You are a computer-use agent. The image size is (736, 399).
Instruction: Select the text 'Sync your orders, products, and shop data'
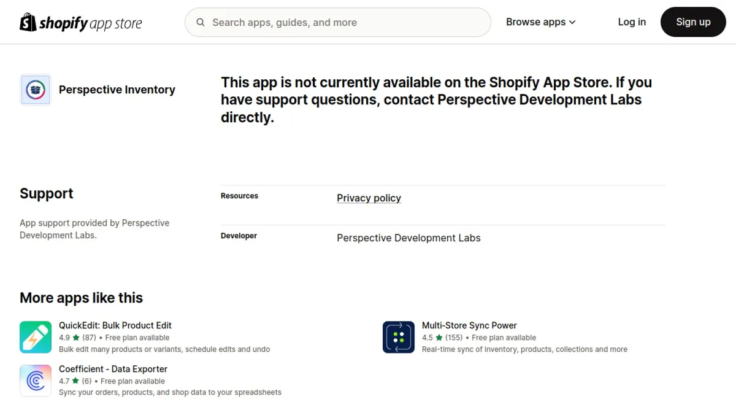tap(134, 392)
